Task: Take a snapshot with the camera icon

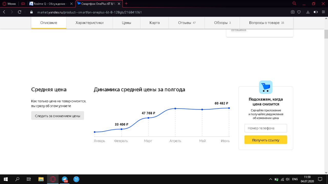Action: pos(293,12)
